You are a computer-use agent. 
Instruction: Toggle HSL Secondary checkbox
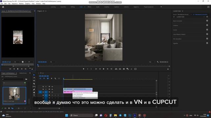207,39
